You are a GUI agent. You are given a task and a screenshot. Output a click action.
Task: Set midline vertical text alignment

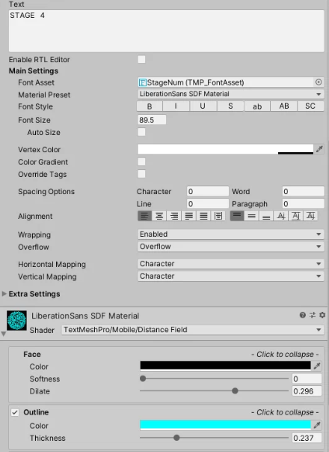point(295,216)
